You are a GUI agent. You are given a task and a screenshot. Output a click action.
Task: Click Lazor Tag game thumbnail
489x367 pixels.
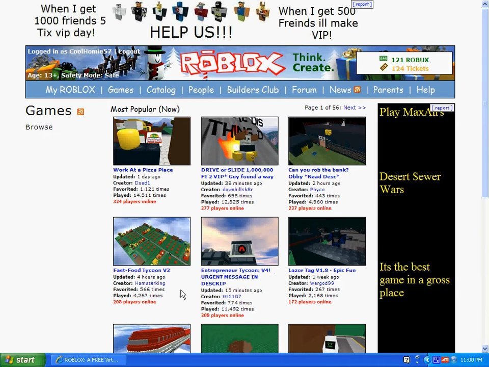pos(327,242)
